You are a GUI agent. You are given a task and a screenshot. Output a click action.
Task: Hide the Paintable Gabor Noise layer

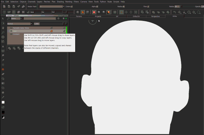(11, 28)
